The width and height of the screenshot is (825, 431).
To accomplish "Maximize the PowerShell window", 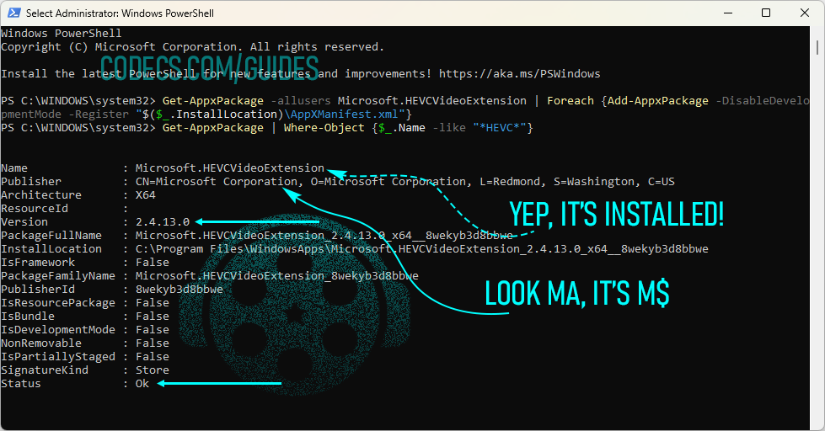I will tap(766, 13).
